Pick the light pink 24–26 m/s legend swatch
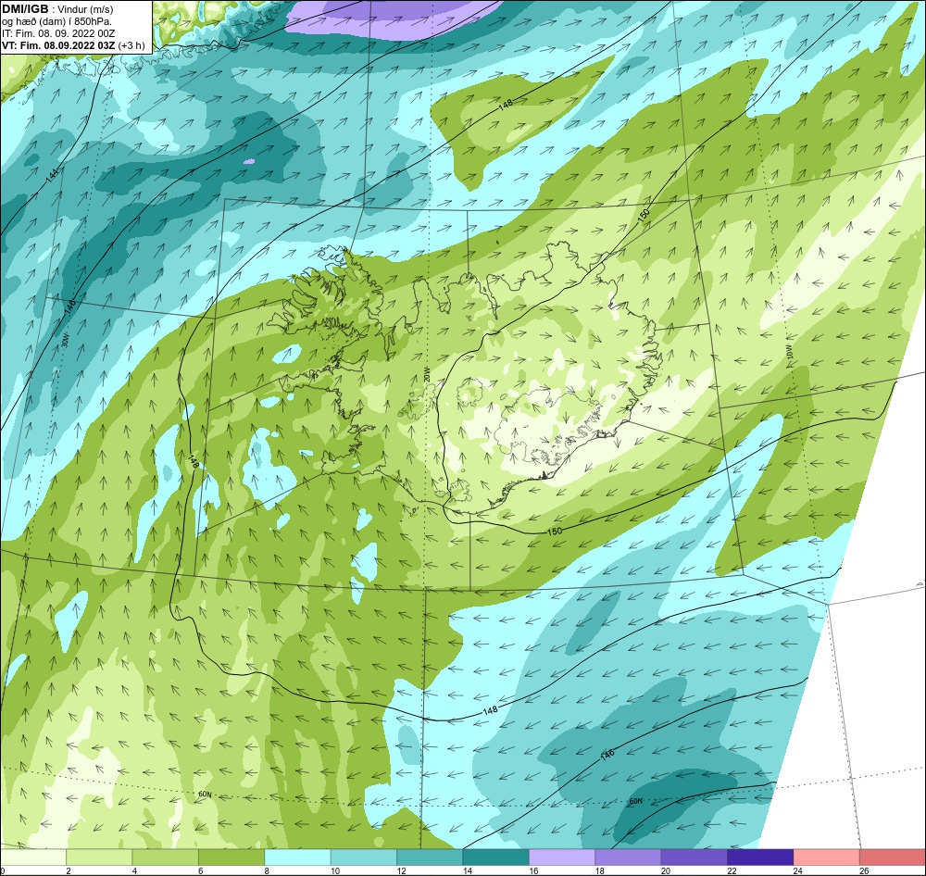This screenshot has height=876, width=926. [x=827, y=857]
